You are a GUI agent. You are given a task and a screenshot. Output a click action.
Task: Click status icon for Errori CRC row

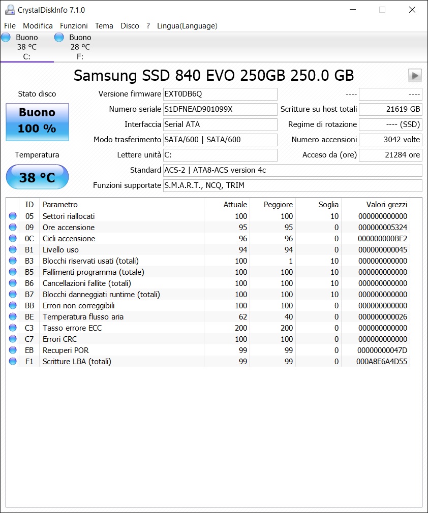coord(13,339)
